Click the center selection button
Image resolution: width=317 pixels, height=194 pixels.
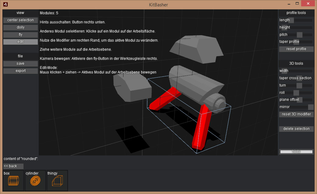tap(20, 20)
